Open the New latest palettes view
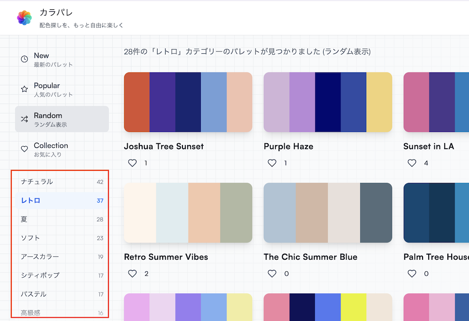 pyautogui.click(x=62, y=59)
